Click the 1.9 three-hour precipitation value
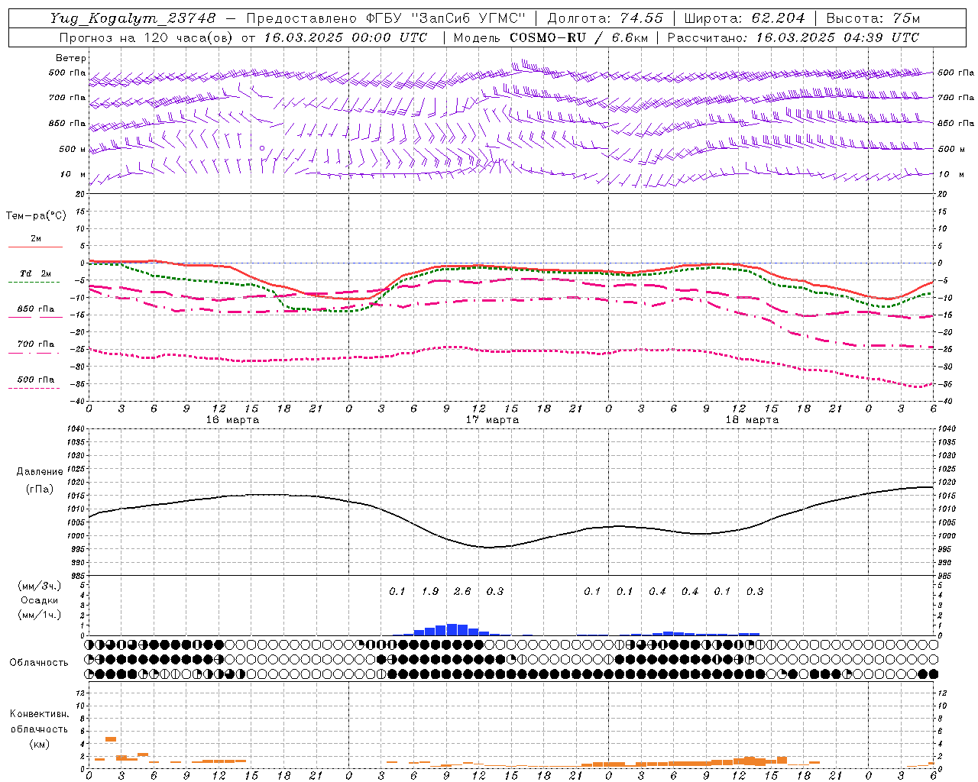The height and width of the screenshot is (782, 978). [429, 592]
